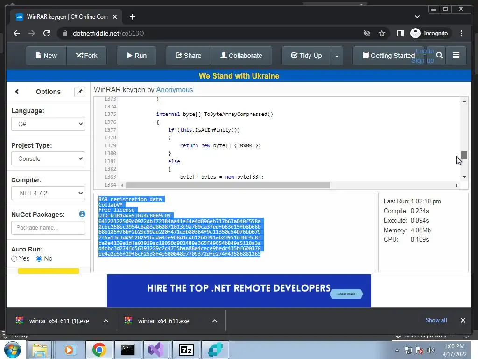This screenshot has width=478, height=359.
Task: Click code editor scroll down arrow
Action: [x=464, y=177]
